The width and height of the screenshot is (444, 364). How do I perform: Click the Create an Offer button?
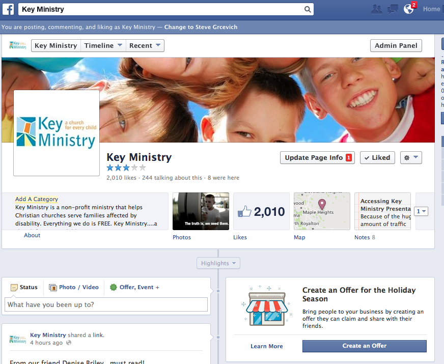[x=364, y=346]
